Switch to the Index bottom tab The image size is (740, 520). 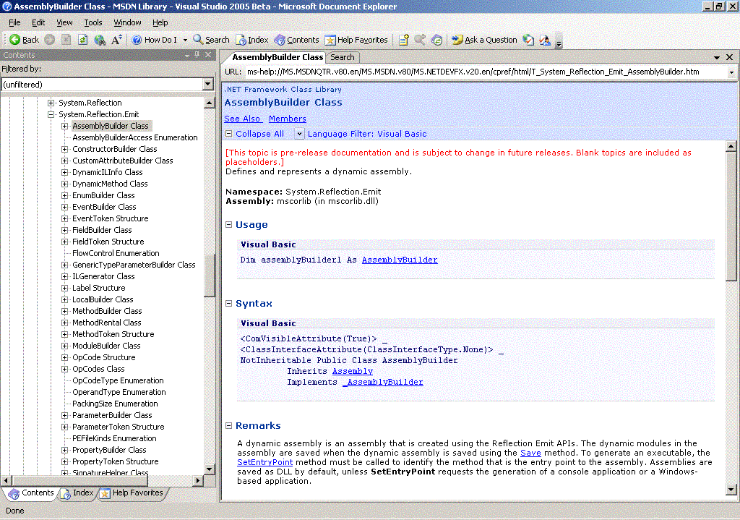point(78,493)
